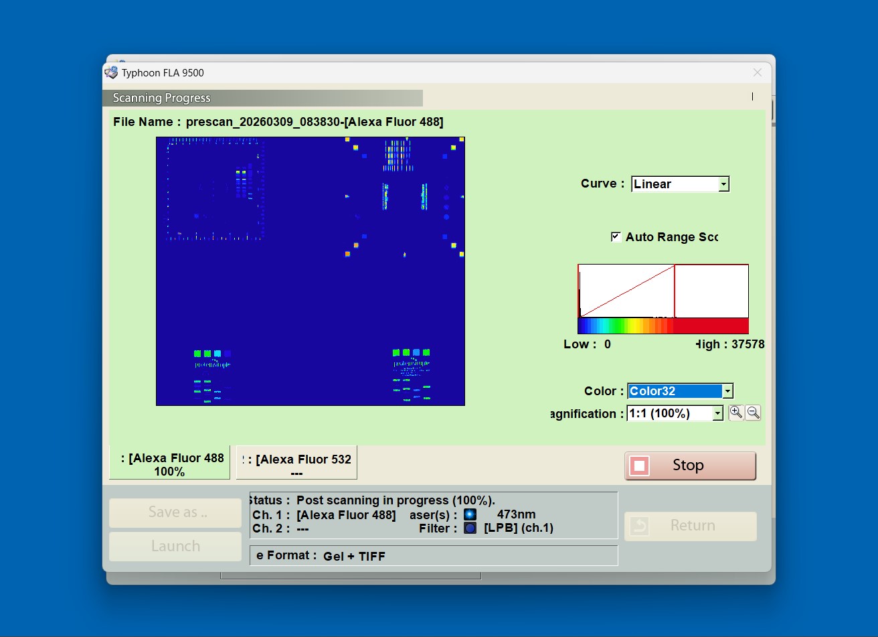The width and height of the screenshot is (878, 637).
Task: Click the red high range line in histogram
Action: coord(675,291)
